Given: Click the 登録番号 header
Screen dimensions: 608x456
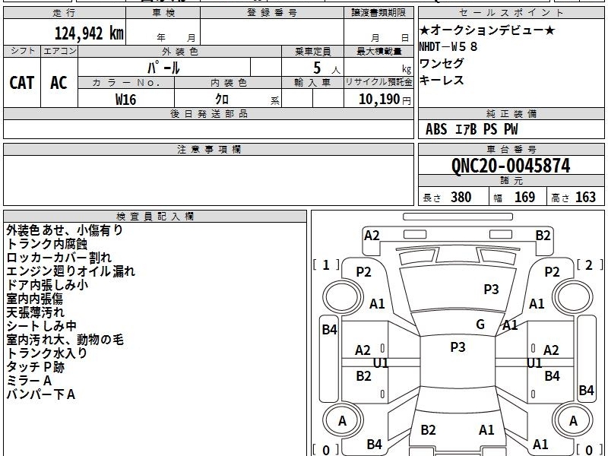Looking at the screenshot, I should click(x=272, y=13).
